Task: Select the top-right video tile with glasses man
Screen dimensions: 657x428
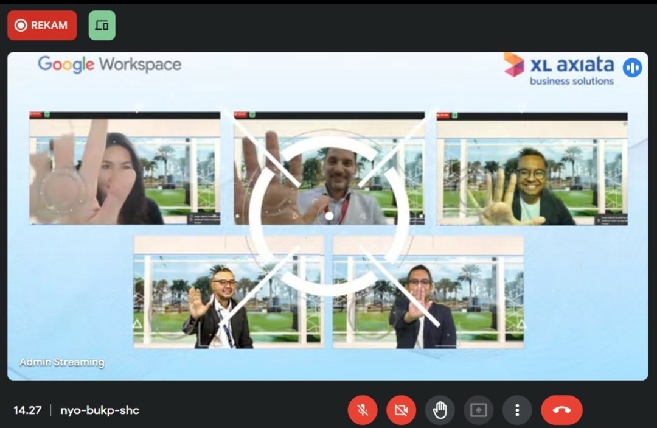Action: click(532, 169)
